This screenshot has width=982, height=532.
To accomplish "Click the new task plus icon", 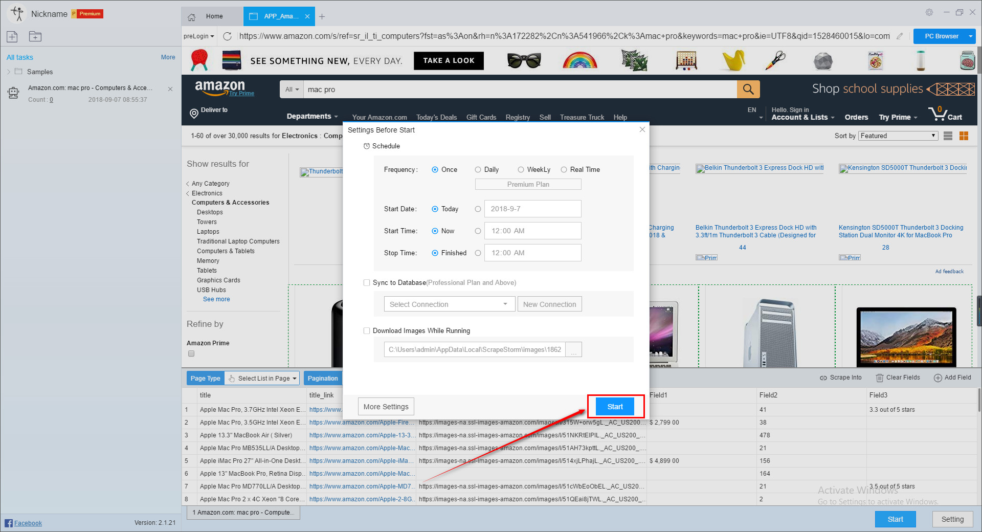I will [x=12, y=36].
